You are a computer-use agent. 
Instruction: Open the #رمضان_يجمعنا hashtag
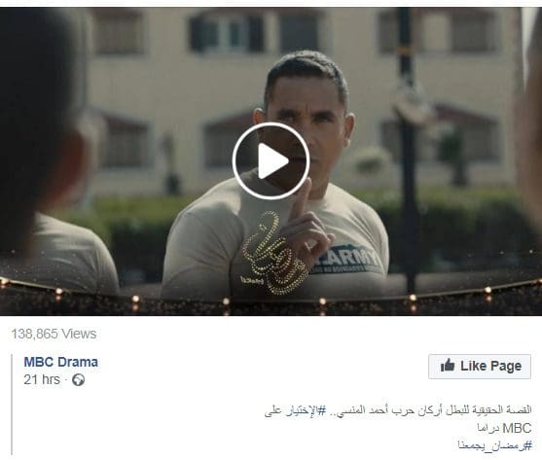point(494,445)
